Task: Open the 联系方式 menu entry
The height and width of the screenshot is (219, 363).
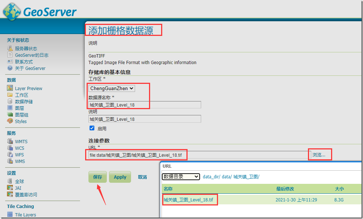Action: 24,62
